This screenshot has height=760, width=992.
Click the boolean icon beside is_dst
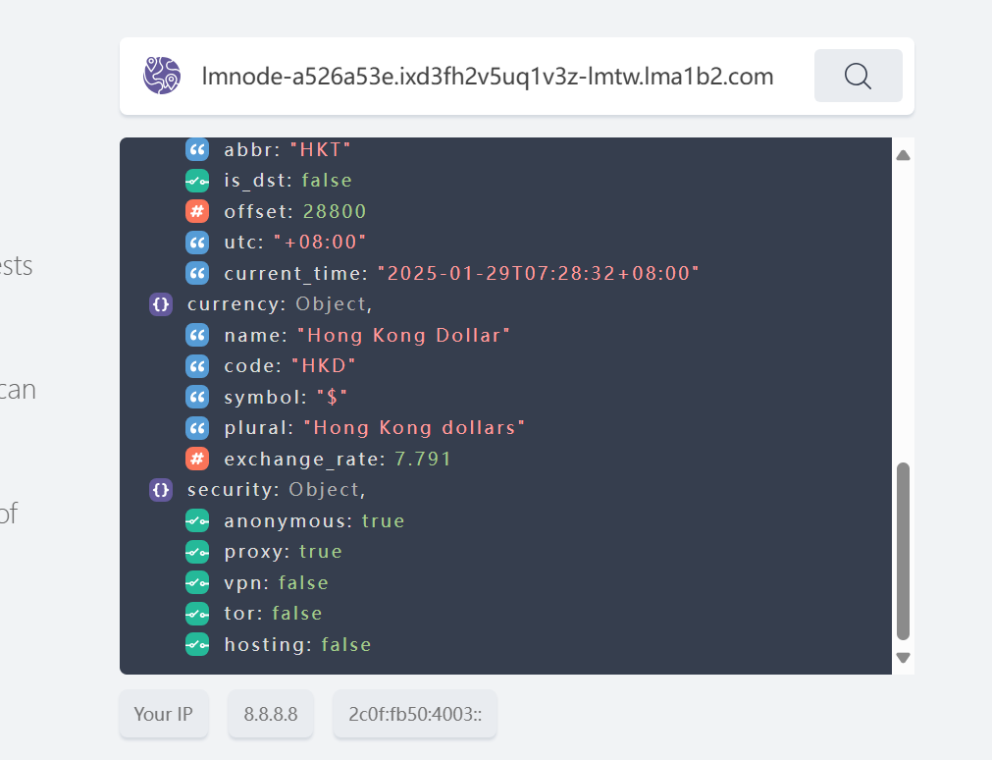tap(197, 181)
